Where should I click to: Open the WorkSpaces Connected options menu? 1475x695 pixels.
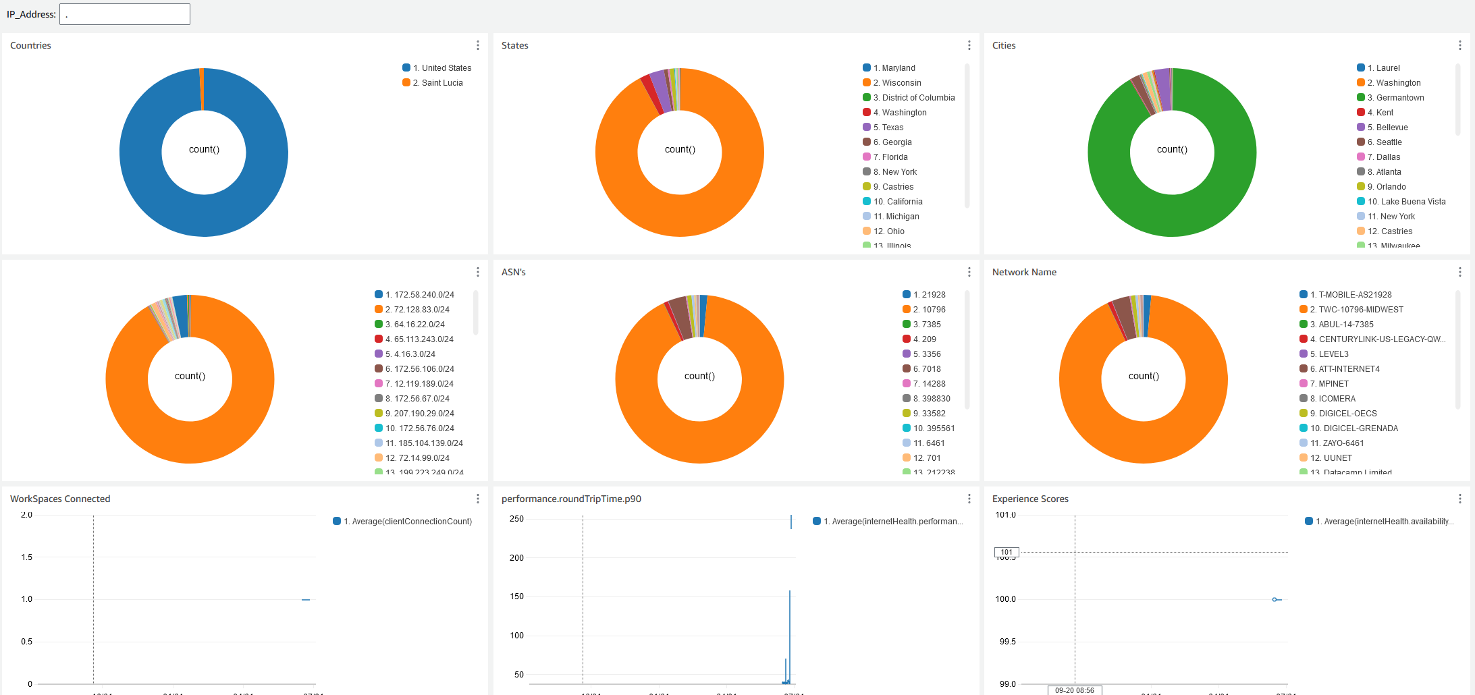pyautogui.click(x=478, y=499)
